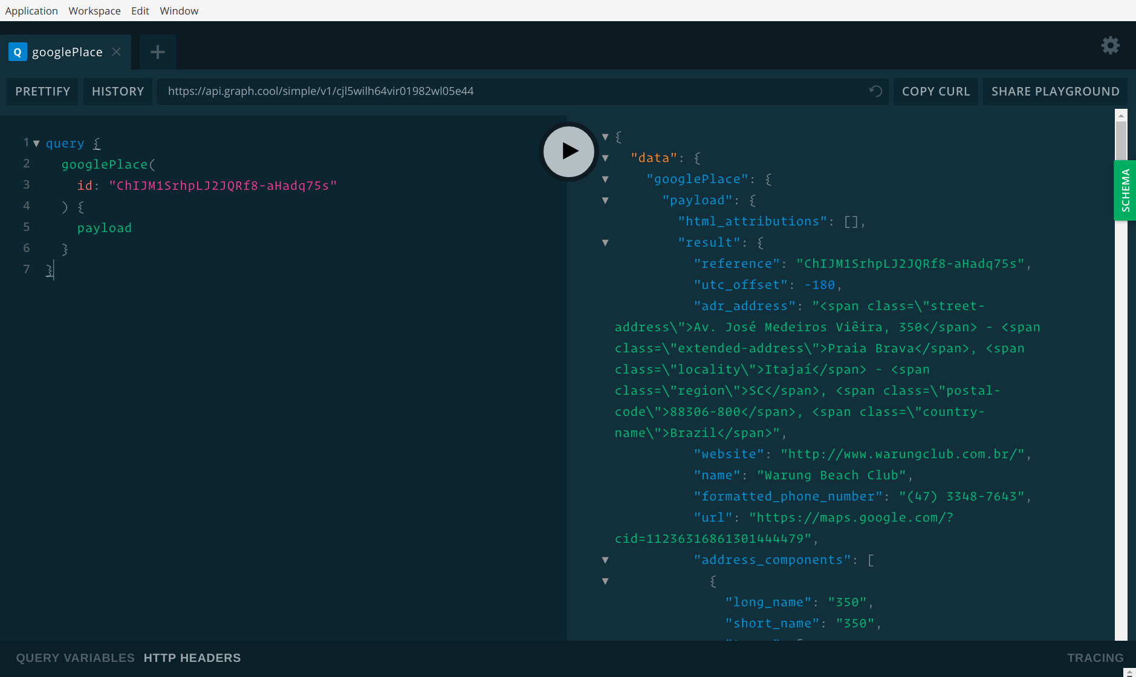Open the HTTP HEADERS section
This screenshot has height=677, width=1136.
click(x=192, y=658)
